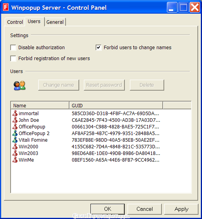Select the Users tab
Viewport: 202px width, 219px height.
[x=34, y=21]
